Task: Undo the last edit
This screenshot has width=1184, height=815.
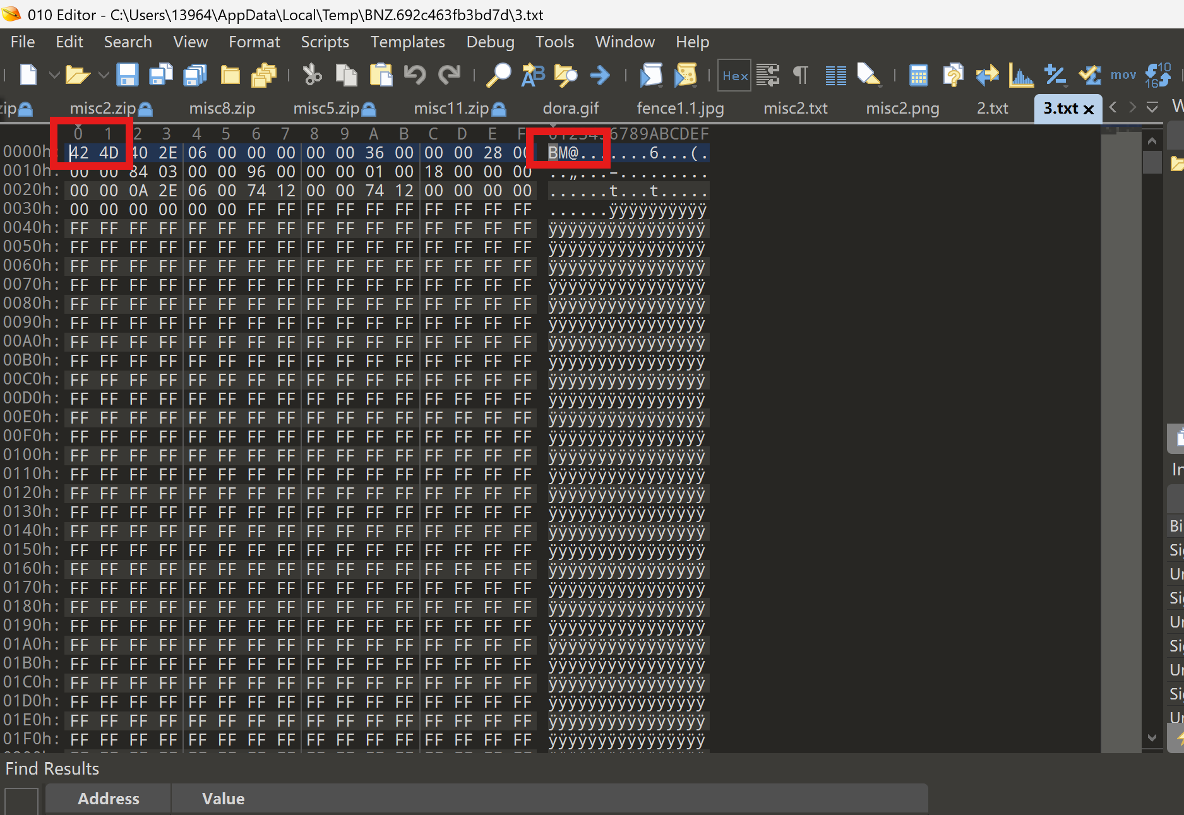Action: pos(415,75)
